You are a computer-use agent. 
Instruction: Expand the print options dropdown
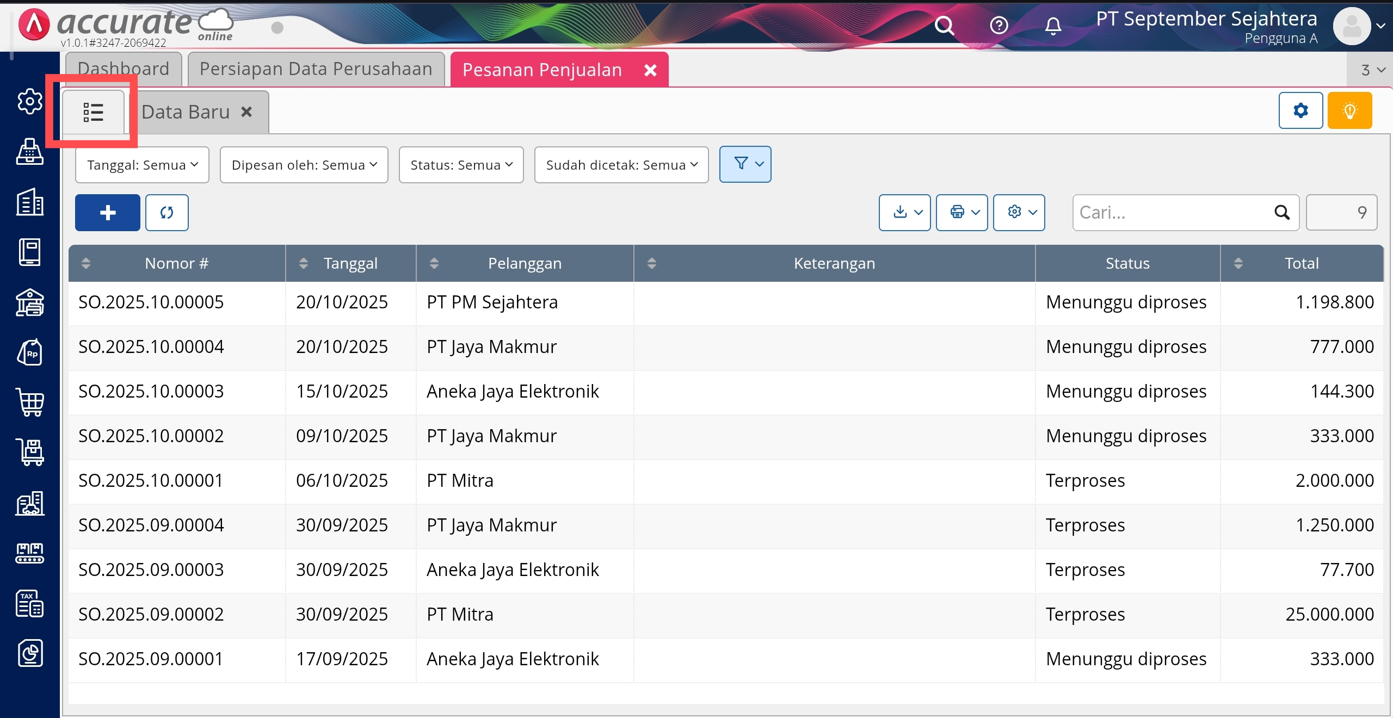961,213
